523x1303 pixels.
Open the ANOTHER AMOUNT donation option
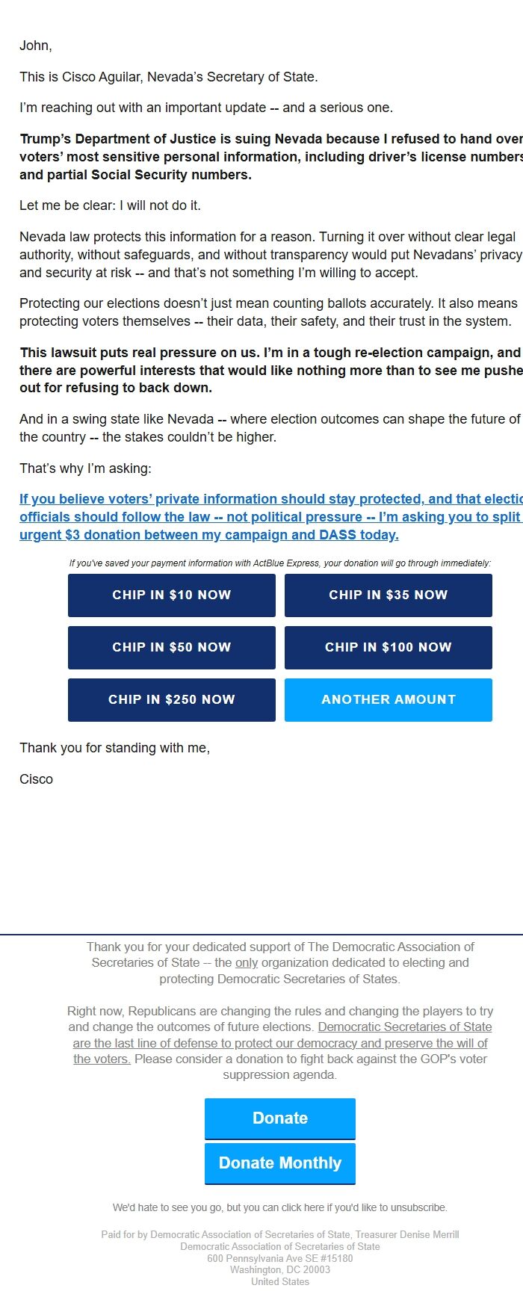tap(388, 699)
